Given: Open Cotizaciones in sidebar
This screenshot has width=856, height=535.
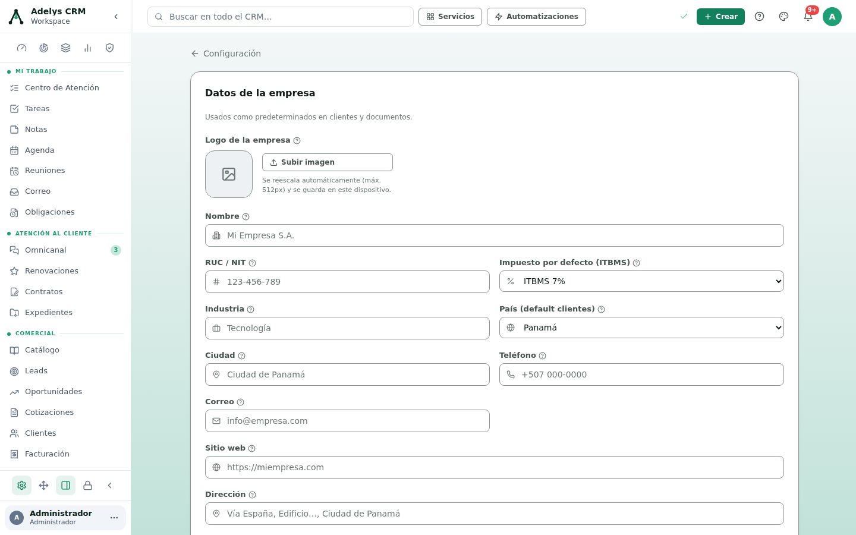Looking at the screenshot, I should point(65,413).
